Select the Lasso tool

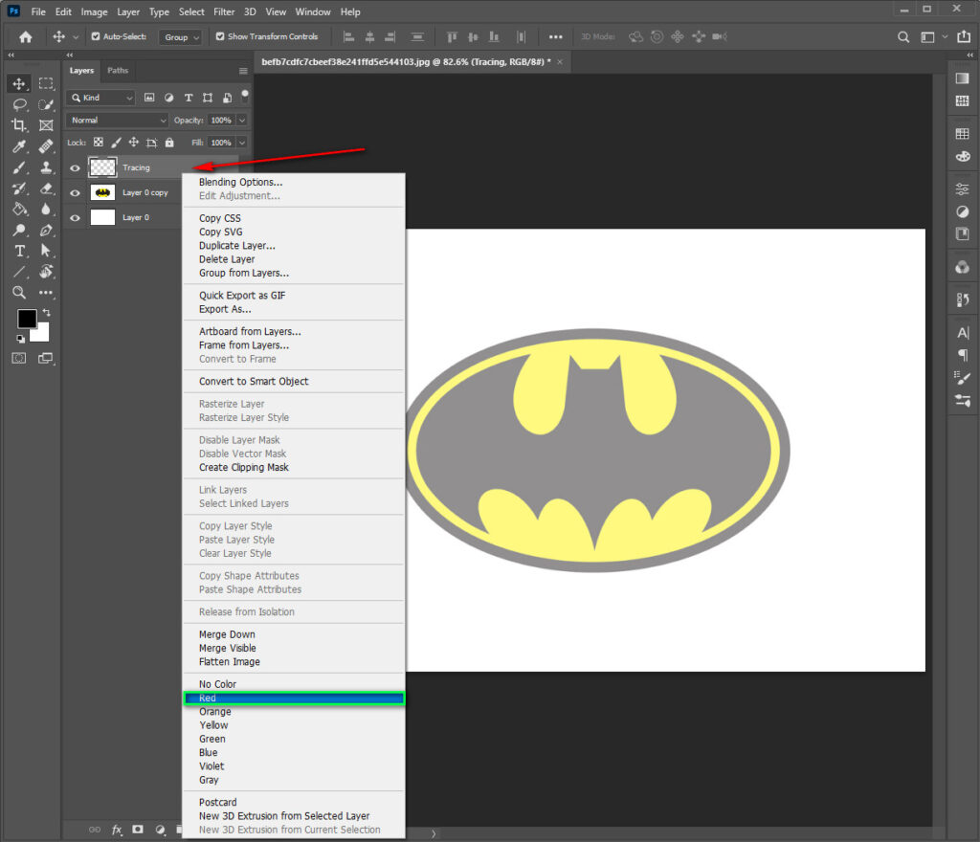tap(19, 106)
